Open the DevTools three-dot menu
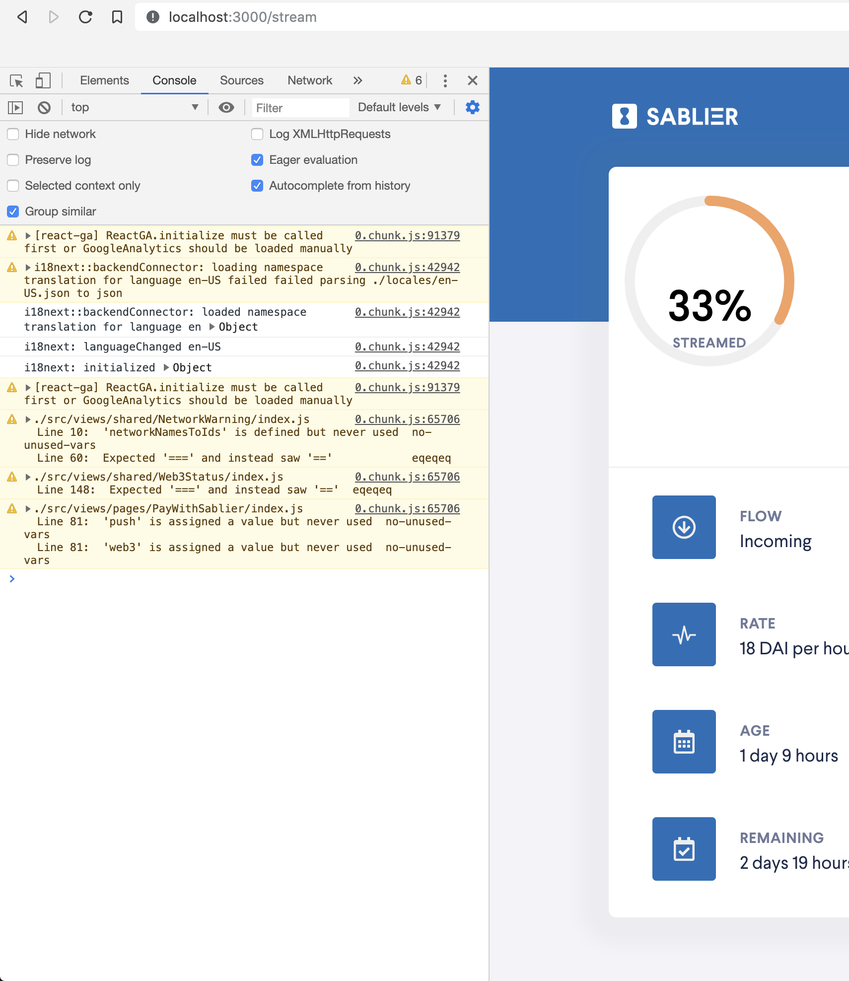 [x=445, y=80]
